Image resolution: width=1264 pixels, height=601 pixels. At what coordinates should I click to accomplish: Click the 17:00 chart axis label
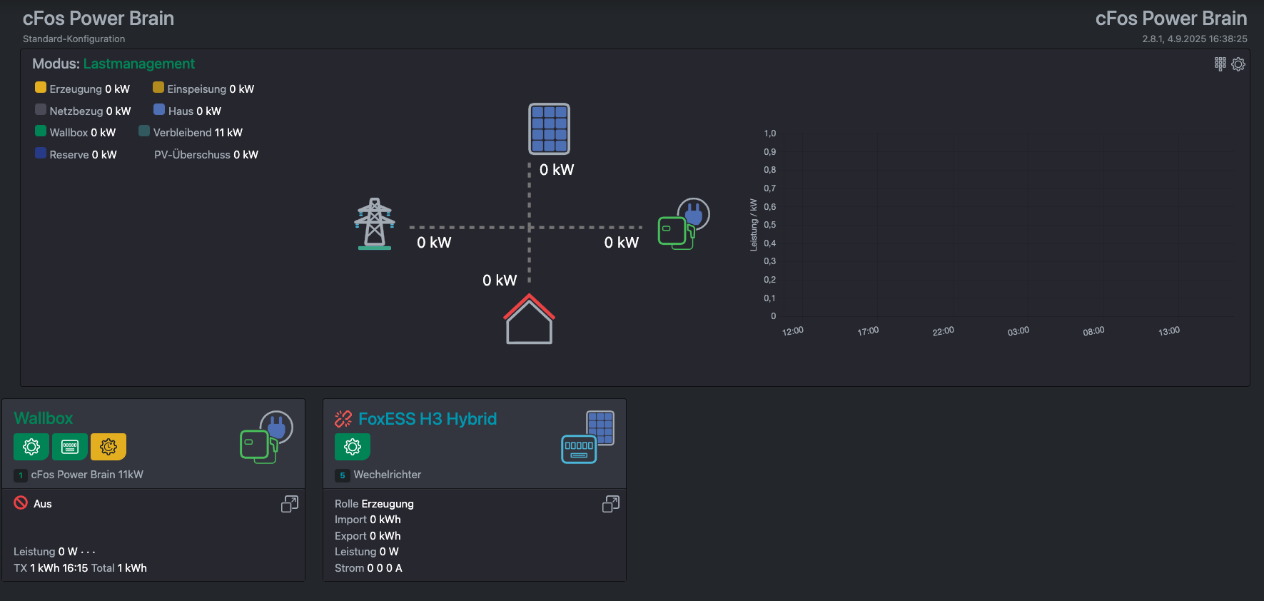(868, 331)
